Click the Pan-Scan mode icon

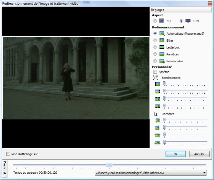[162, 54]
